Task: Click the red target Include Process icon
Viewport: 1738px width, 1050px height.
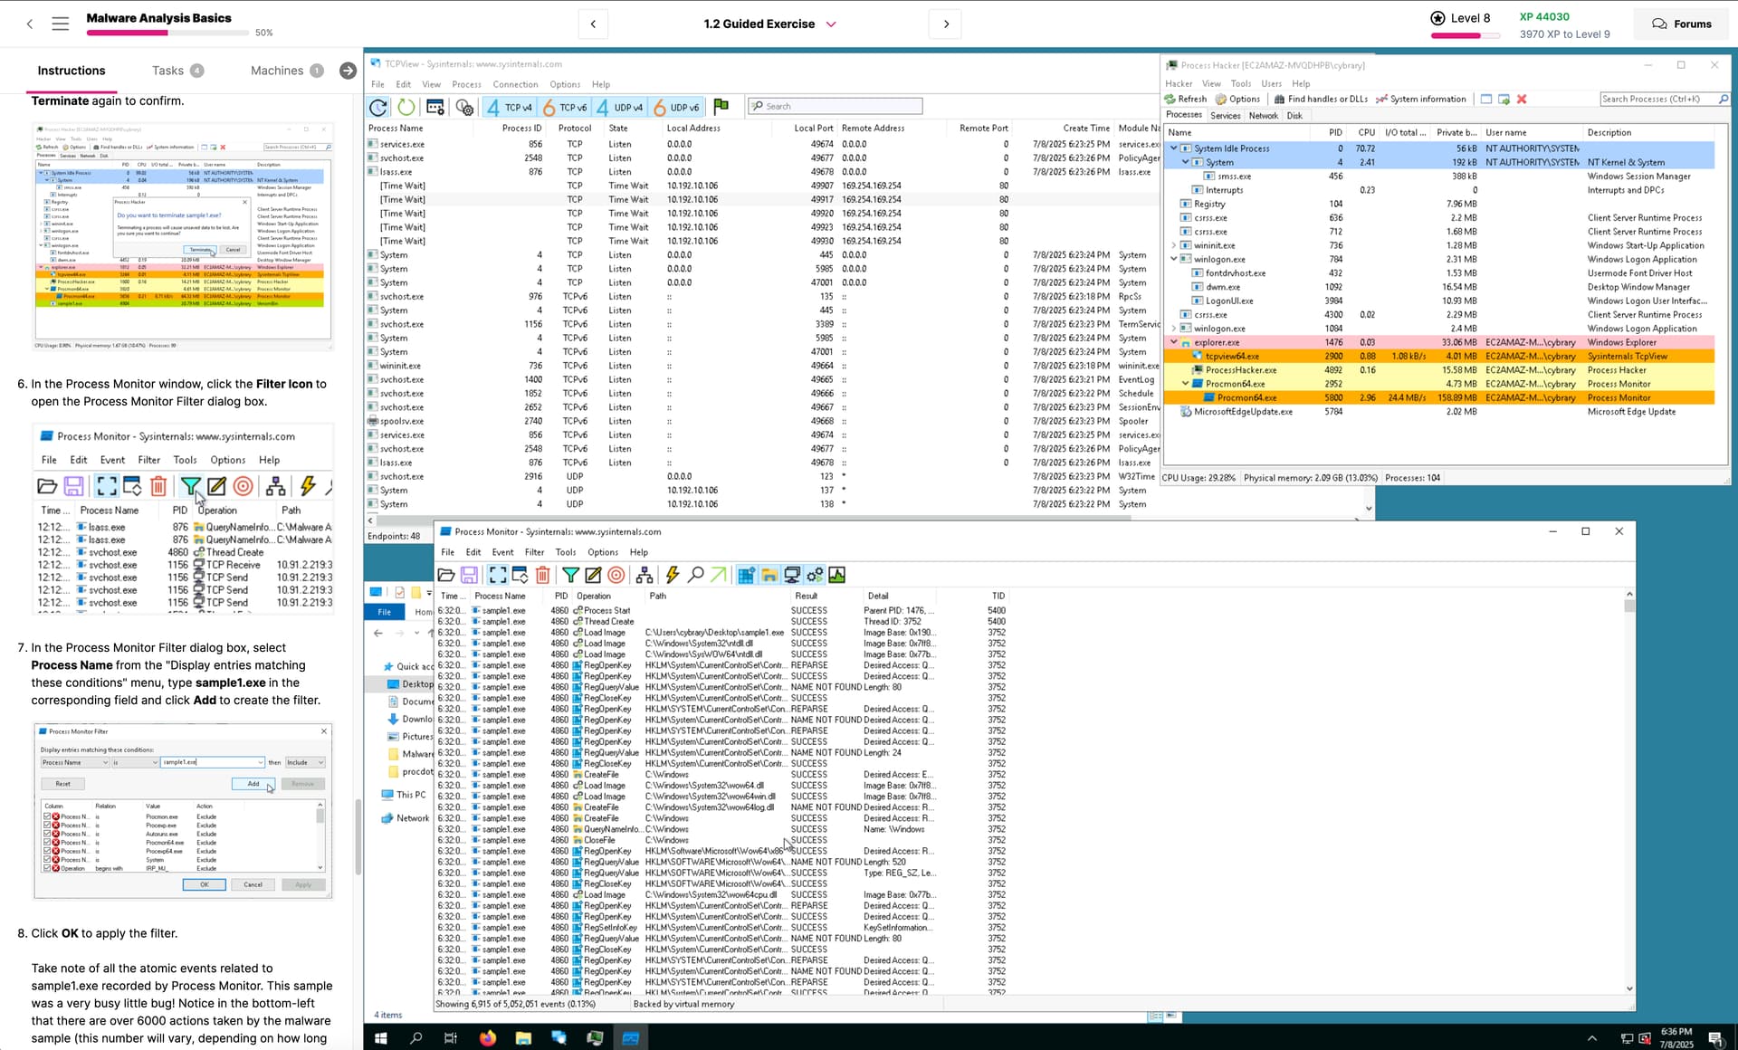Action: pos(616,575)
